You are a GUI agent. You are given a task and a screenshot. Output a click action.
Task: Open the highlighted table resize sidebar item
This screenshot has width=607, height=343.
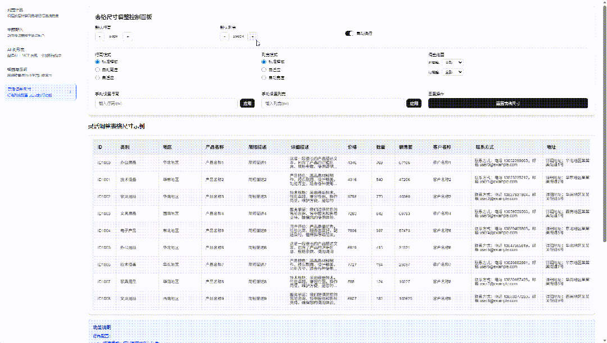(40, 92)
